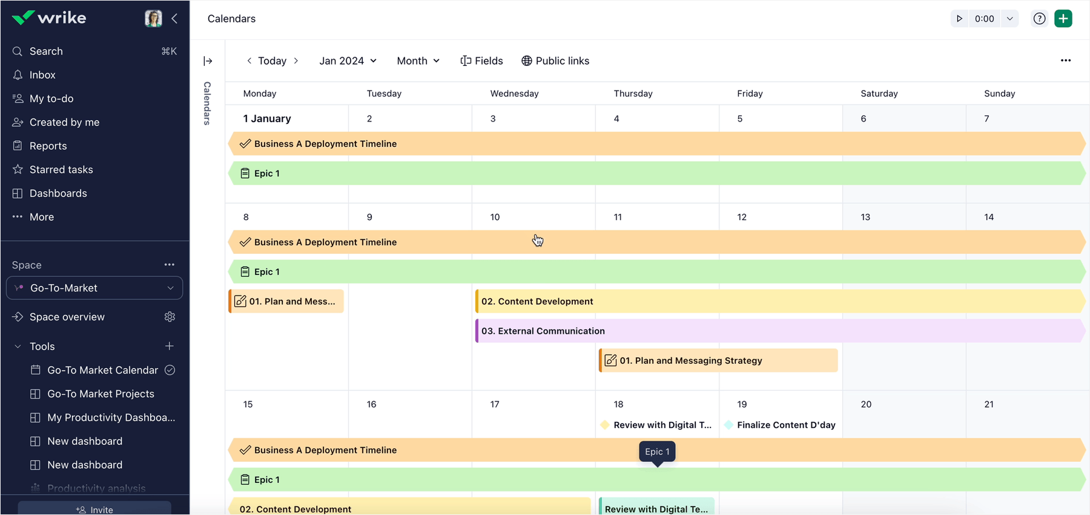Open the Month view dropdown

coord(418,61)
